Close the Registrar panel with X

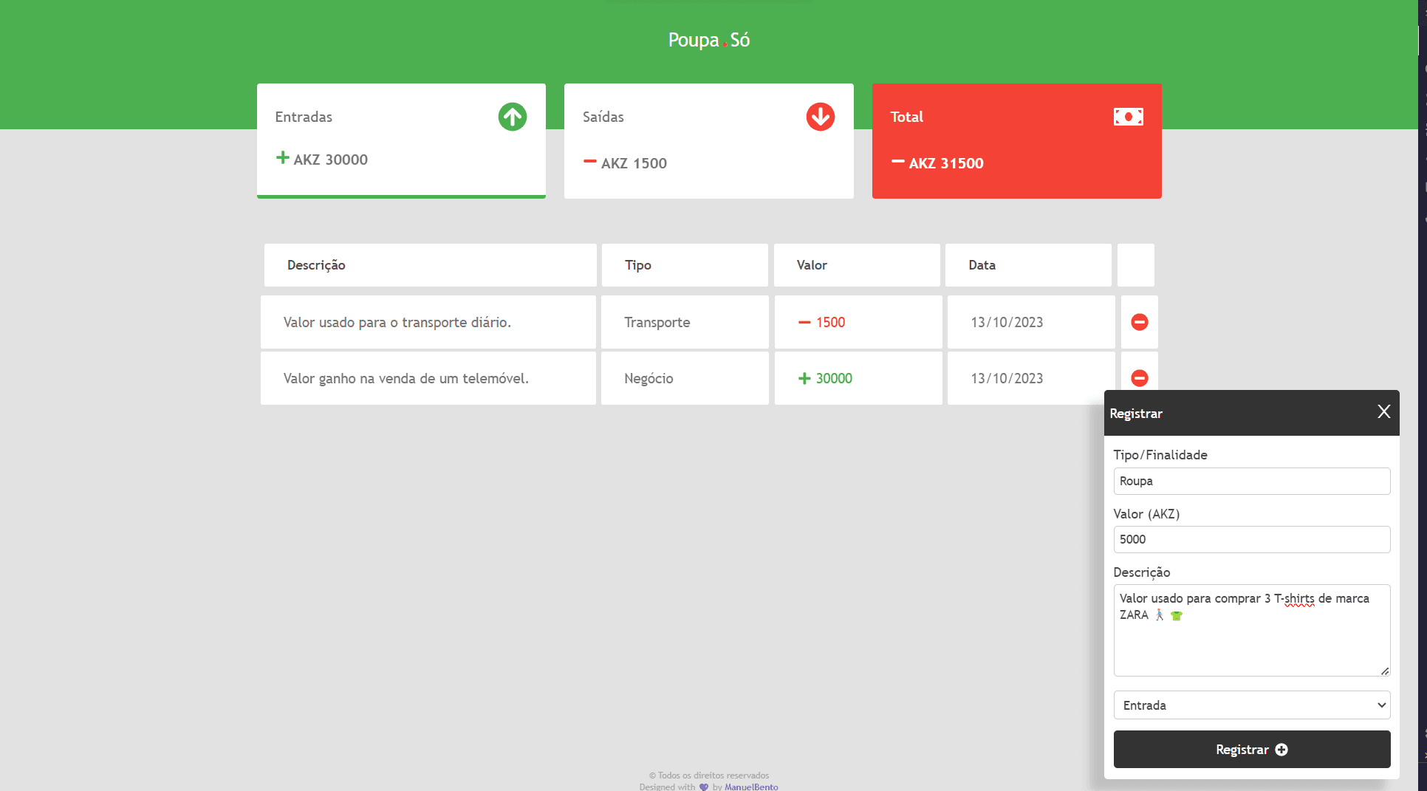[x=1383, y=412]
